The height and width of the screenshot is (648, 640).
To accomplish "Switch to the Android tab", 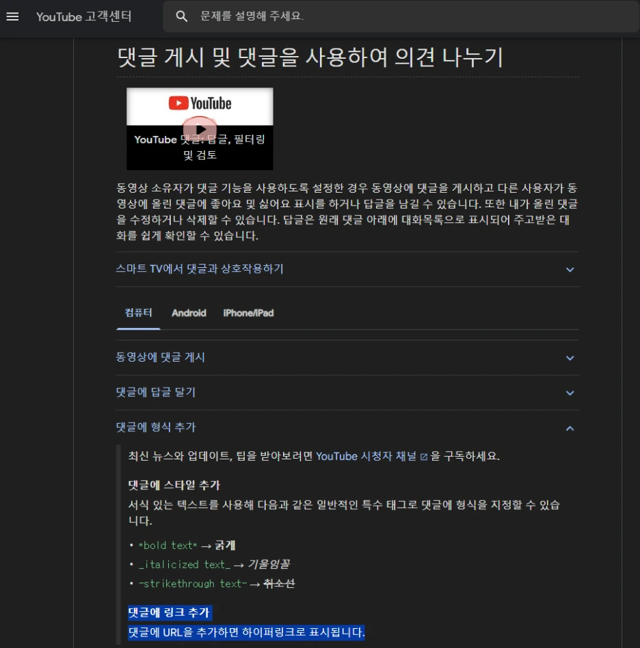I will (189, 313).
